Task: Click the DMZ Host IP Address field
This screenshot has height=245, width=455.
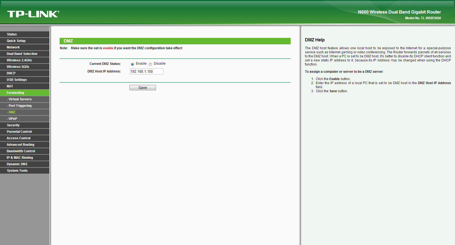Action: (147, 71)
